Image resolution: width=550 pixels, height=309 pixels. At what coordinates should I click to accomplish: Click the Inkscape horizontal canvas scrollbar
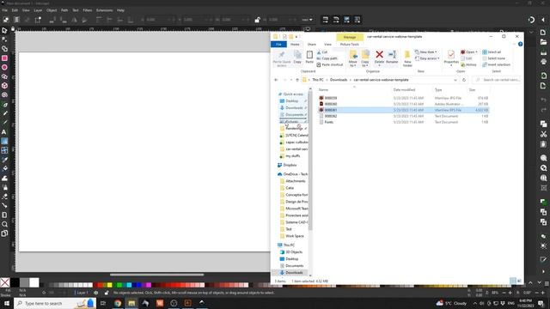(156, 275)
